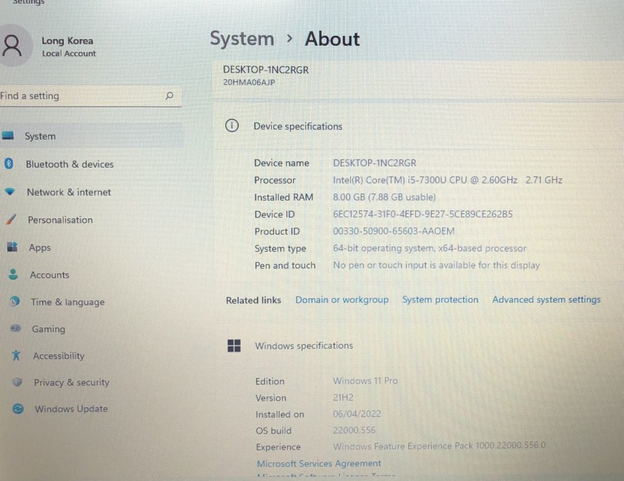Click the Accounts person icon
Image resolution: width=624 pixels, height=481 pixels.
(x=13, y=274)
